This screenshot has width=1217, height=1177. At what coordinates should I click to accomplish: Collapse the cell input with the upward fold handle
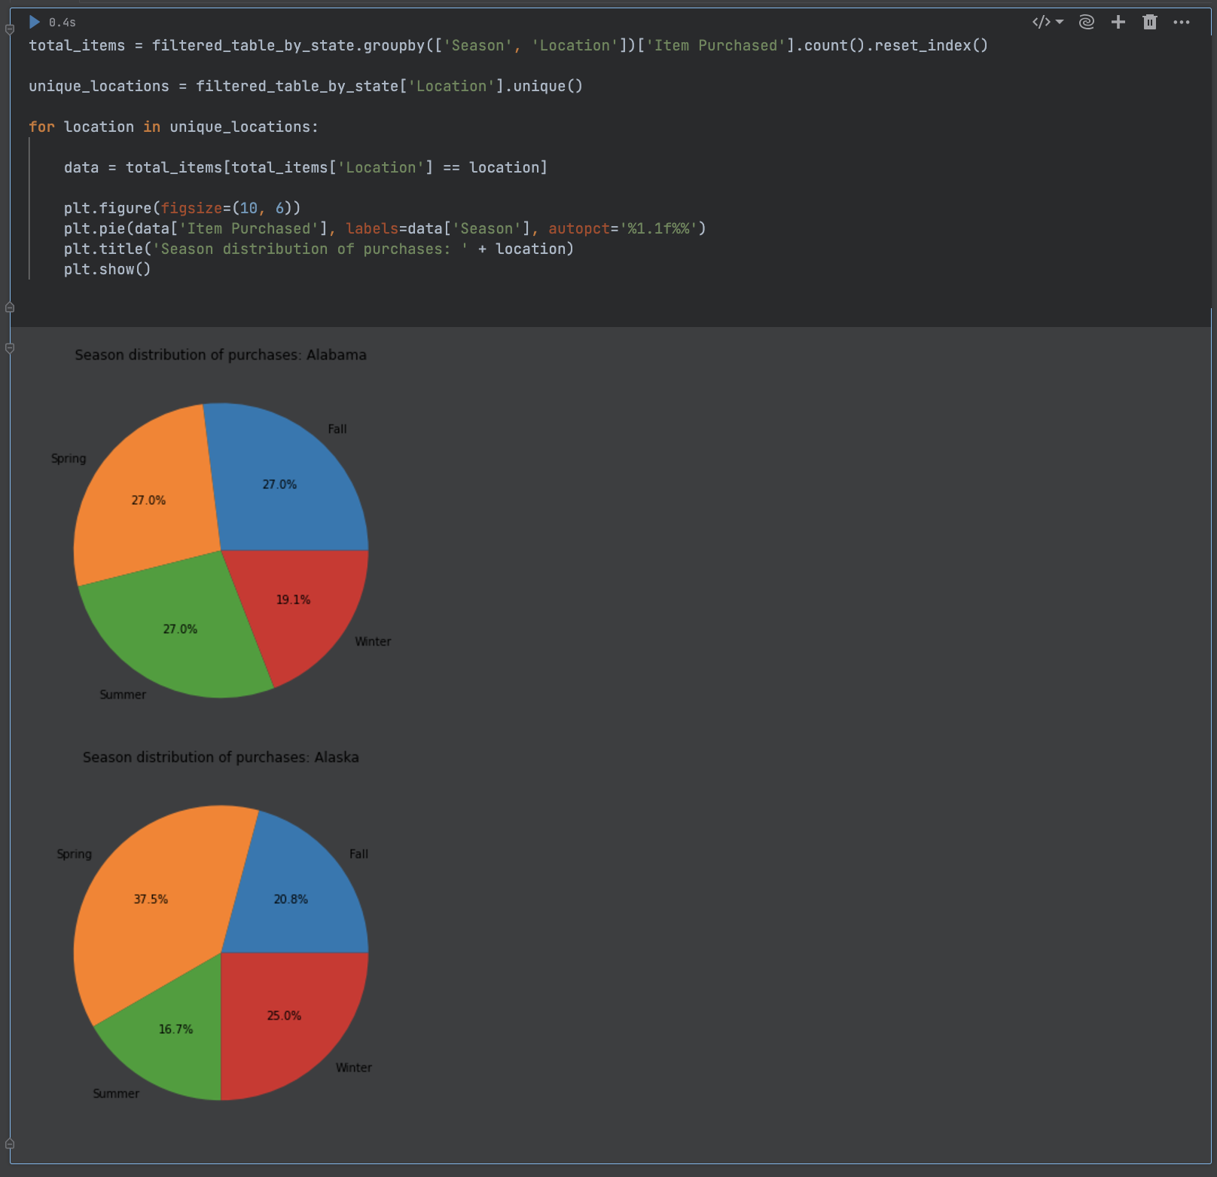pyautogui.click(x=10, y=307)
